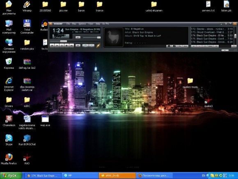Click the пуск Start button
238x179 pixels.
click(x=11, y=176)
